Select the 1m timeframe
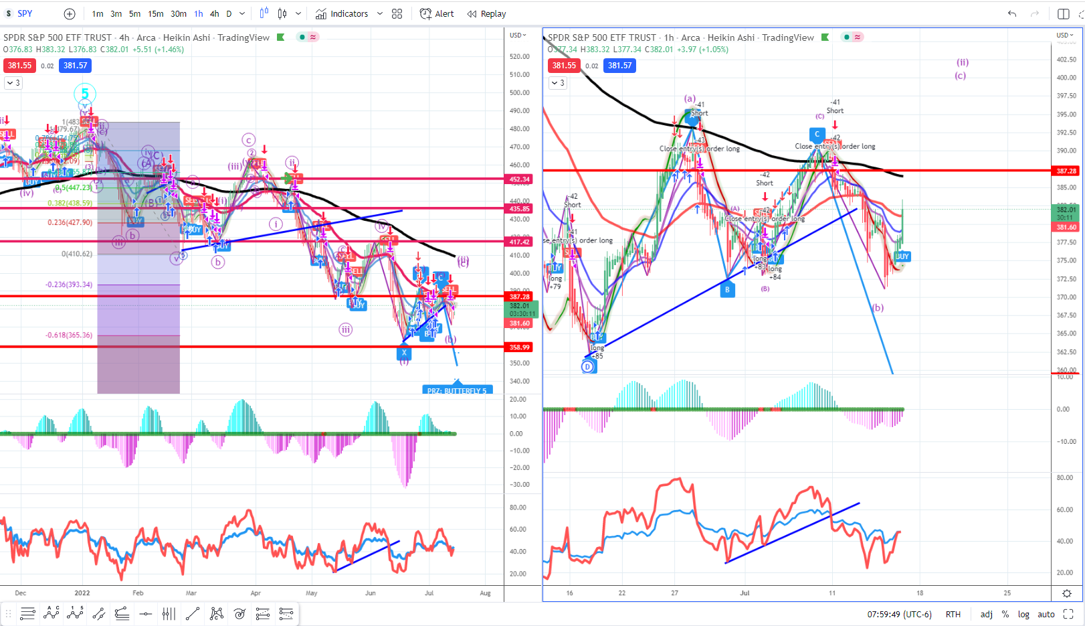Viewport: 1085px width, 626px height. (x=98, y=13)
